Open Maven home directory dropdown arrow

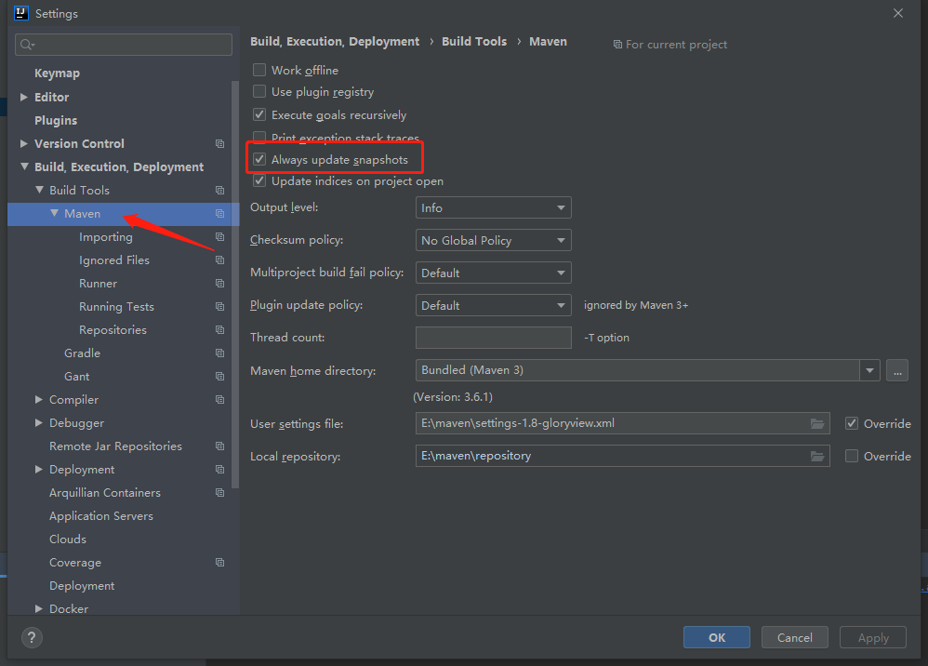869,370
